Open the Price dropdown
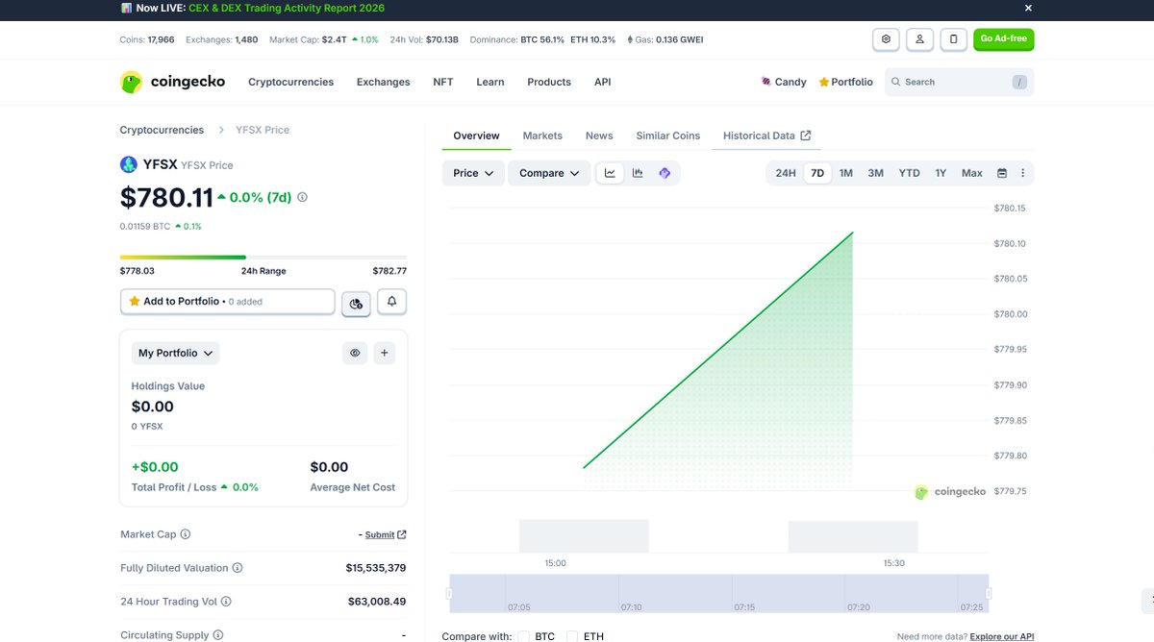 [x=473, y=173]
